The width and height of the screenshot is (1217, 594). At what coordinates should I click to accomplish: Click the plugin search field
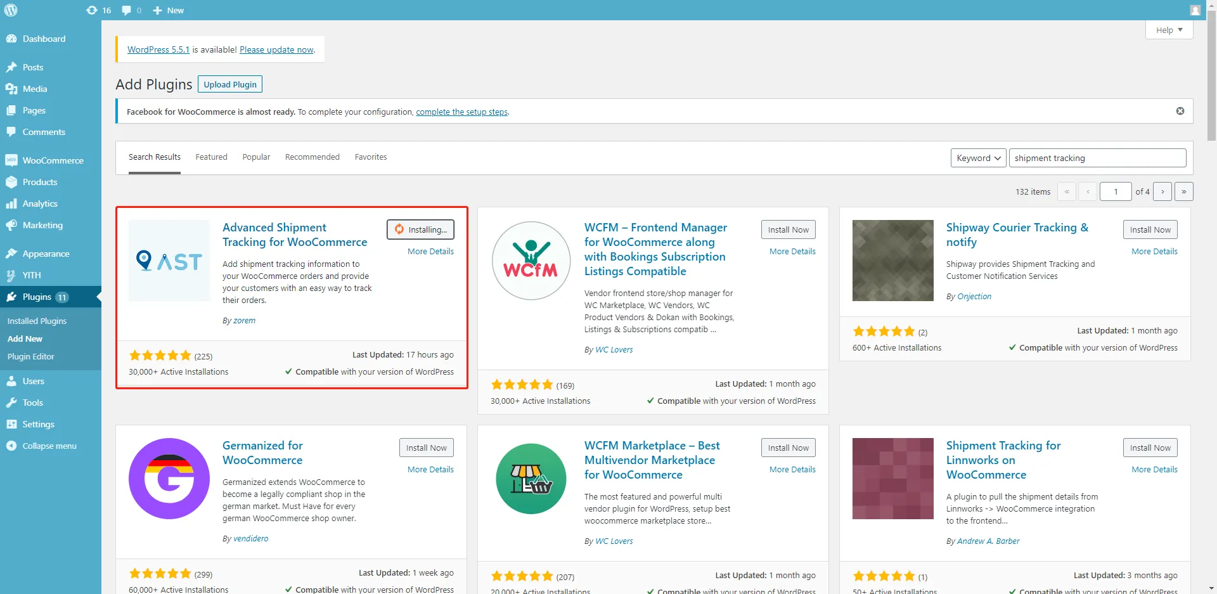coord(1097,158)
